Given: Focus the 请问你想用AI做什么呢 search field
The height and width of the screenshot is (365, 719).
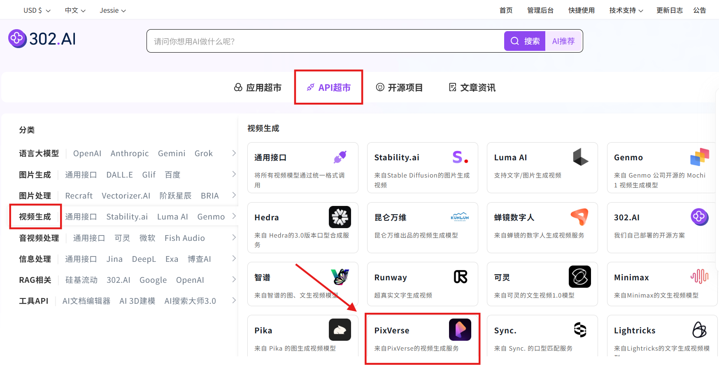Looking at the screenshot, I should point(325,41).
